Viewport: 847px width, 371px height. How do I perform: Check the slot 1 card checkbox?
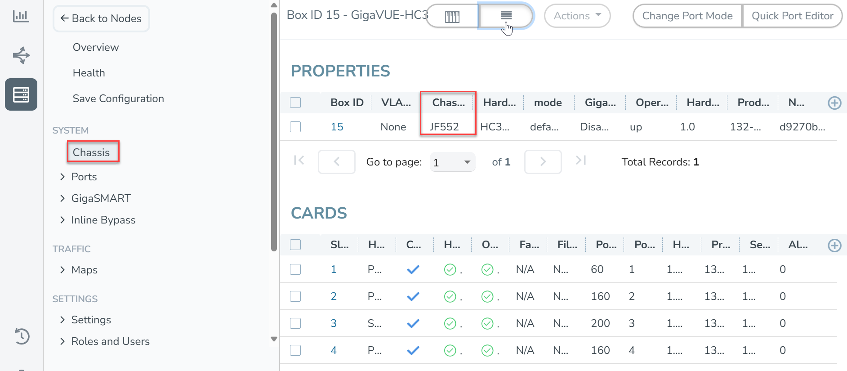tap(295, 269)
